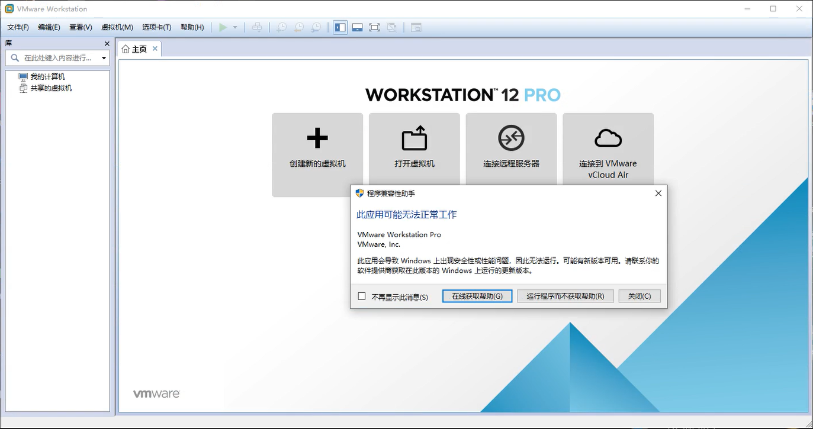Click the 我的计算机 monitor icon

pyautogui.click(x=23, y=77)
